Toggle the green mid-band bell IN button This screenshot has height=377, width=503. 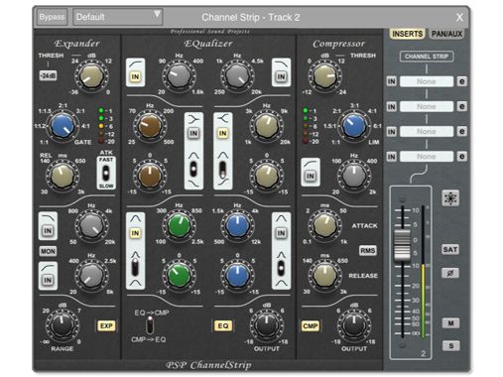tap(135, 233)
